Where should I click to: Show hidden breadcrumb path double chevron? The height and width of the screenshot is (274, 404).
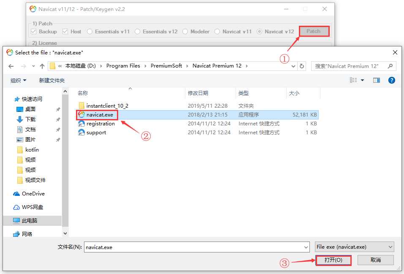[x=60, y=66]
